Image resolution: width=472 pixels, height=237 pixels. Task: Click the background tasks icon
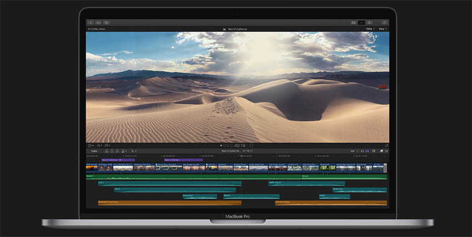click(x=107, y=23)
